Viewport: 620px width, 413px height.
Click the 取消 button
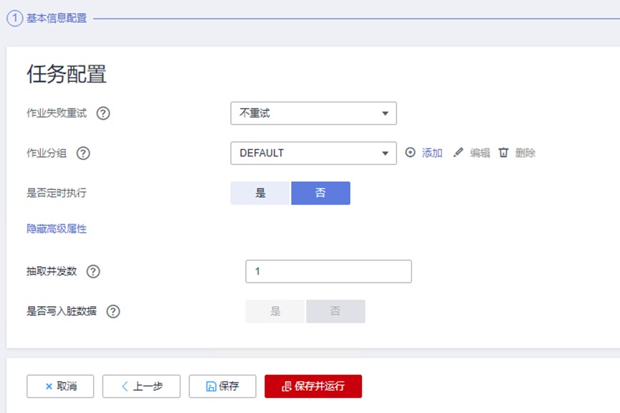pos(60,386)
